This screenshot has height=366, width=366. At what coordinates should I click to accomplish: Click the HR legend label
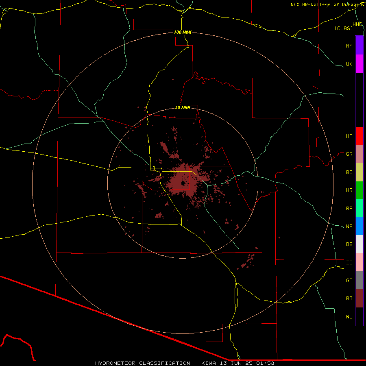point(349,190)
